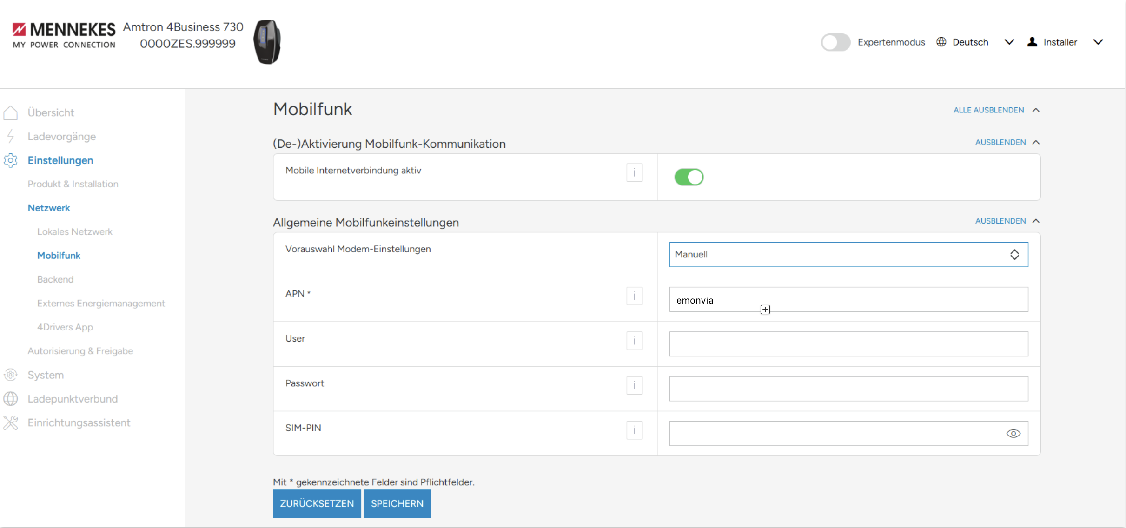Go to Autorisierung & Freigabe settings
Image resolution: width=1126 pixels, height=528 pixels.
[x=80, y=351]
